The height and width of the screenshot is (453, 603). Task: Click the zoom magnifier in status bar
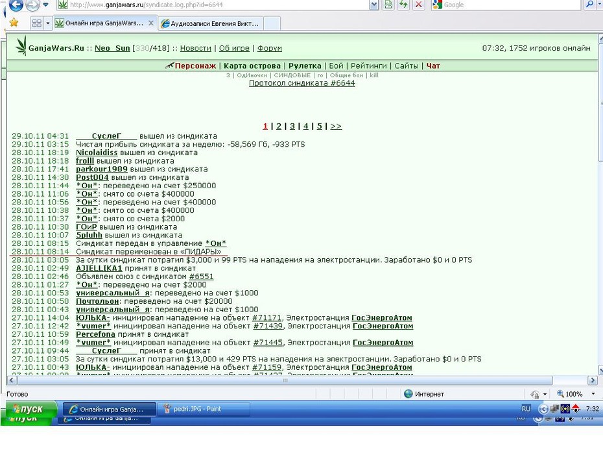(560, 394)
